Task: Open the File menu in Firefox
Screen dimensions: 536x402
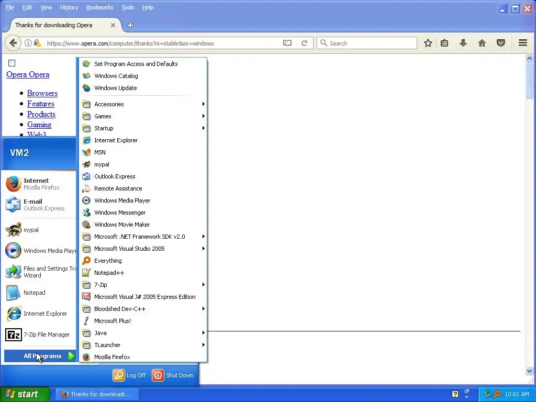Action: pos(10,7)
